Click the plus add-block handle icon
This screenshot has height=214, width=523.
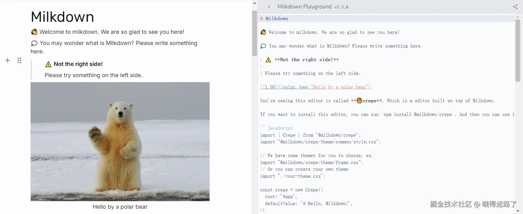coord(8,60)
